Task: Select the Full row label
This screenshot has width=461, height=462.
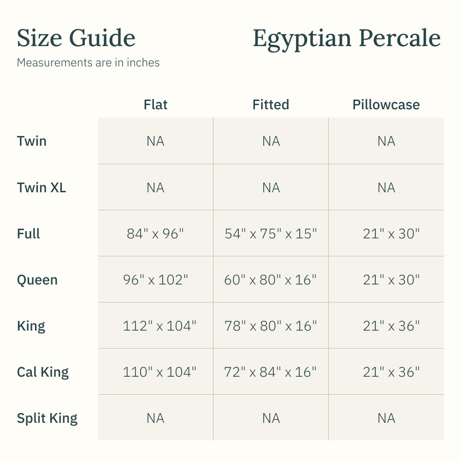Action: point(29,234)
